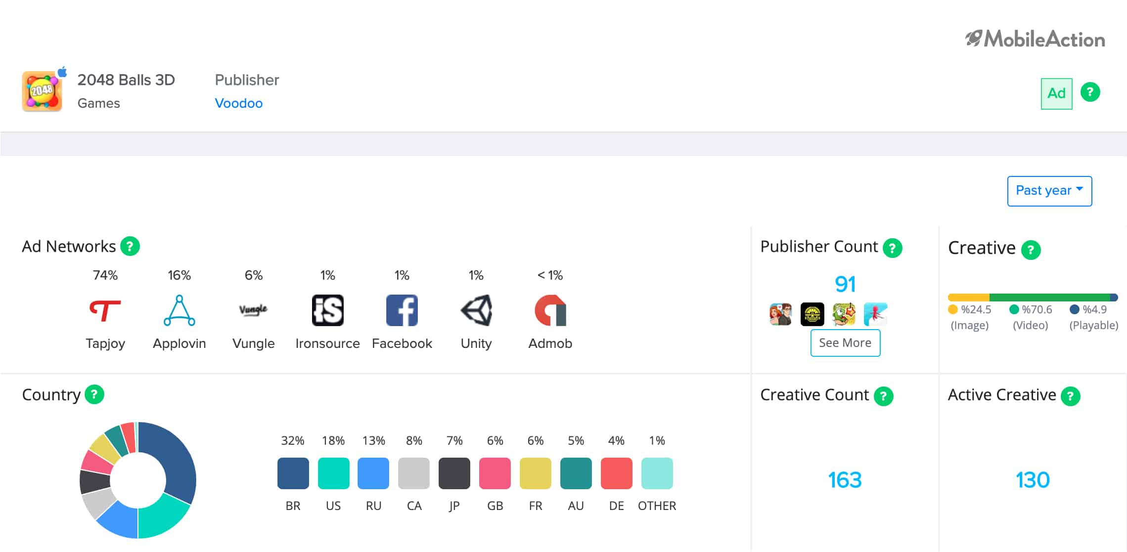
Task: Click the GB pink swatch
Action: point(495,473)
